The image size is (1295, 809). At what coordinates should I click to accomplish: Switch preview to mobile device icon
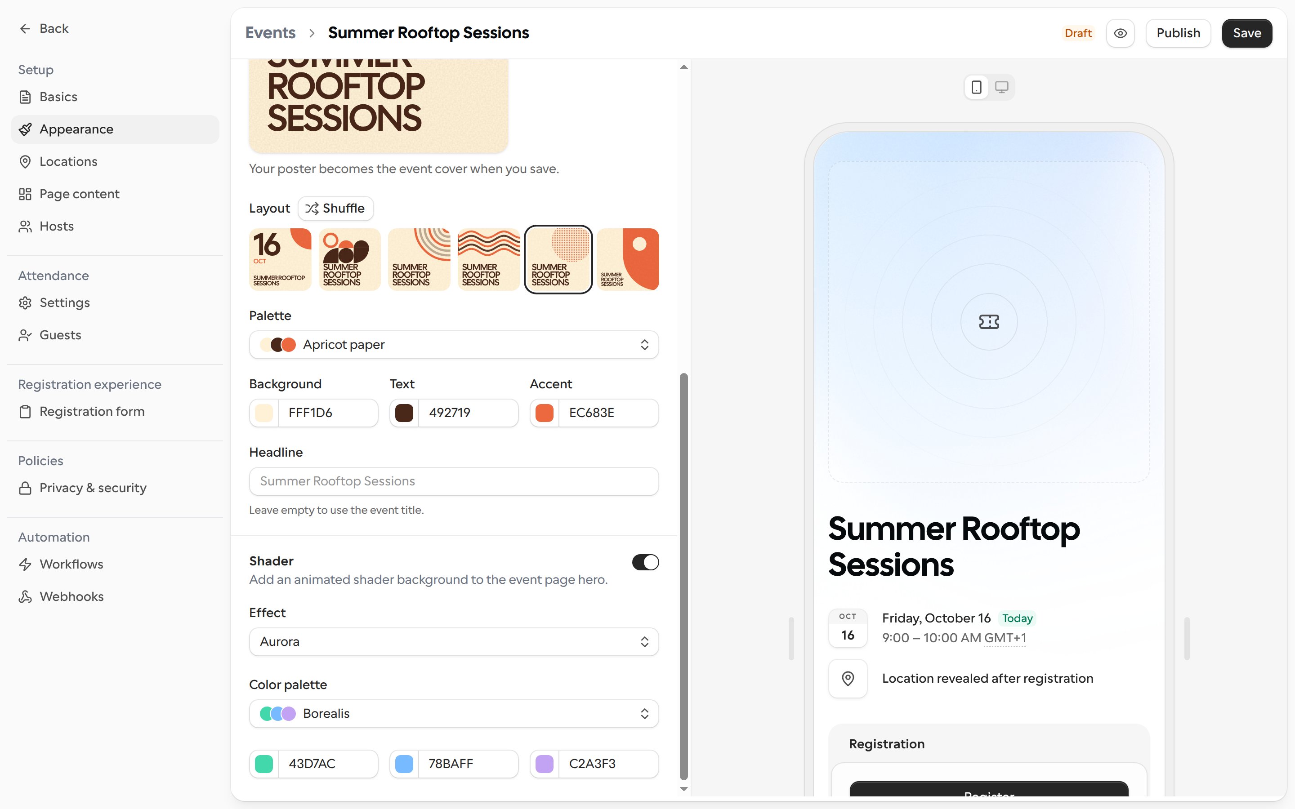(976, 87)
